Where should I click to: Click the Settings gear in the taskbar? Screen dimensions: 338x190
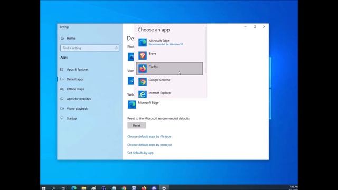click(164, 188)
